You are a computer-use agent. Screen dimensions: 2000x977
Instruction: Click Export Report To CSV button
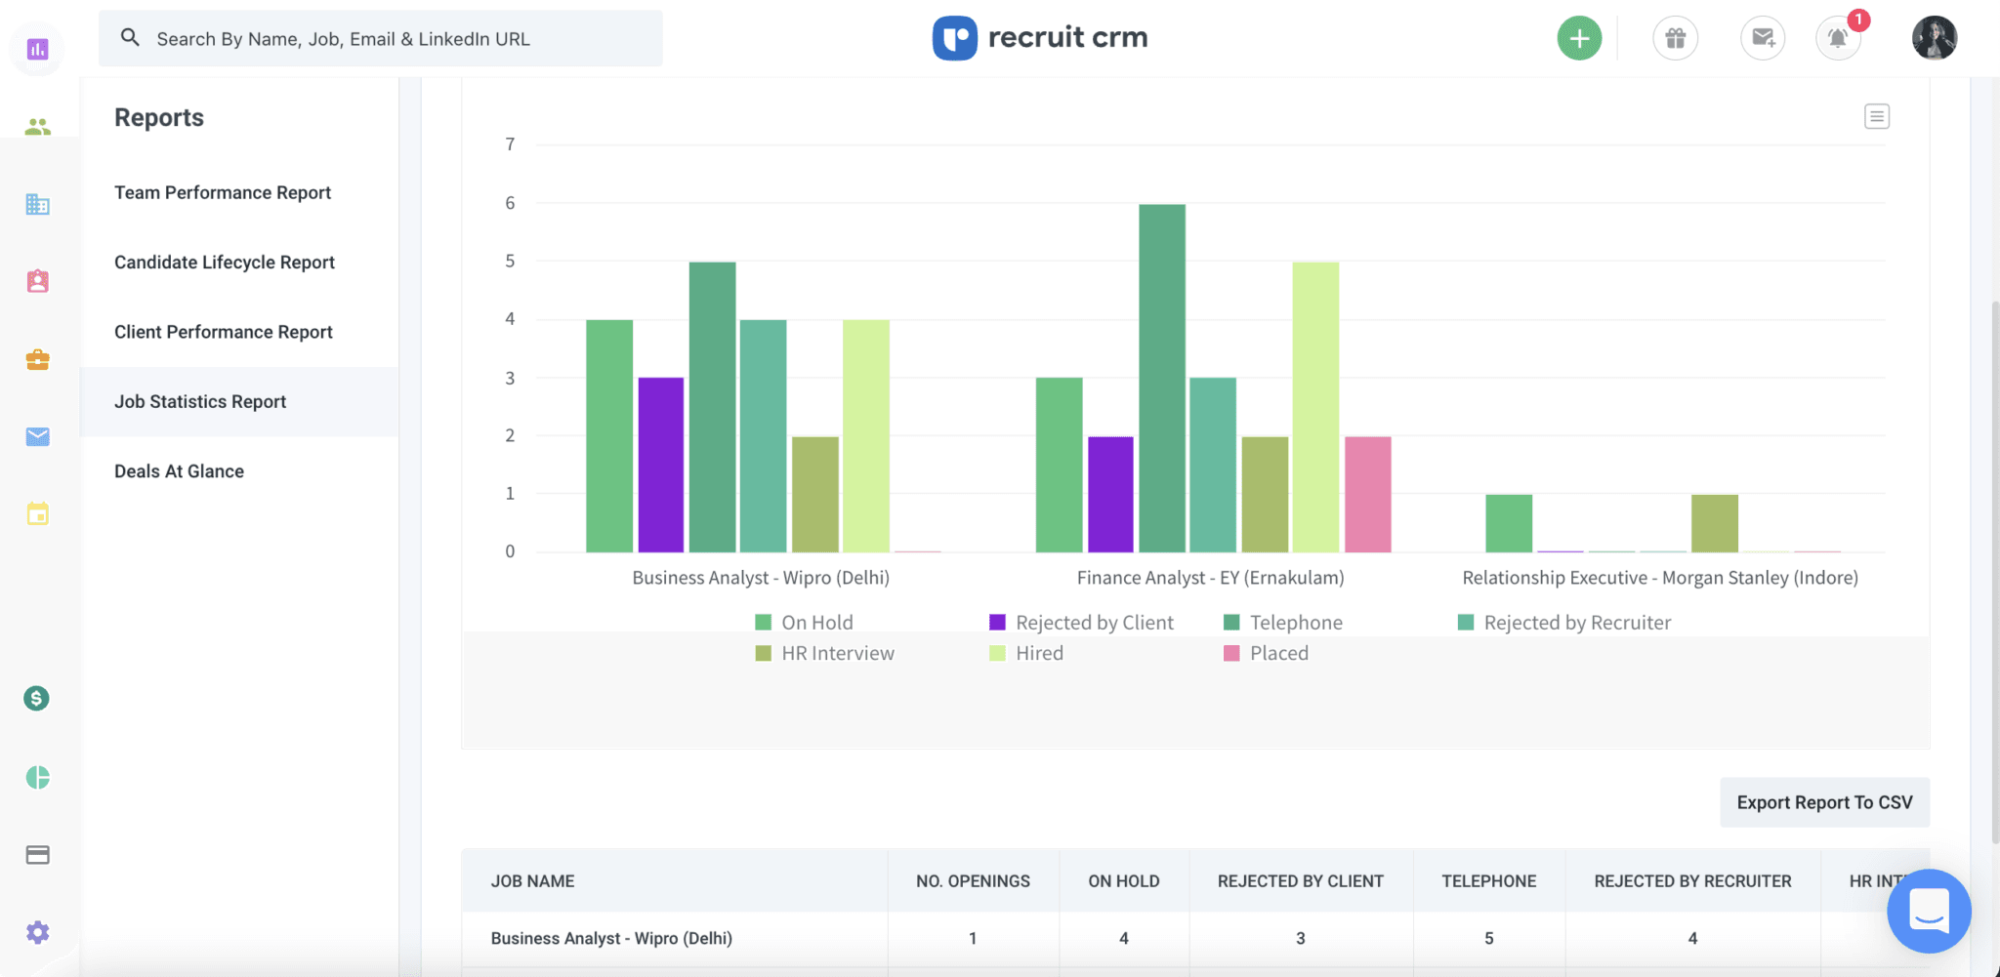point(1823,802)
